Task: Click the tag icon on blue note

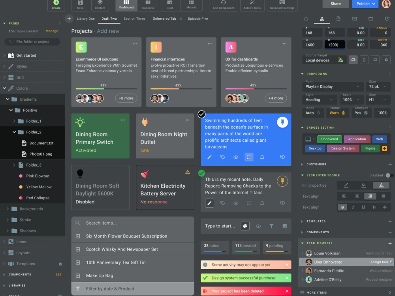Action: coord(223,157)
